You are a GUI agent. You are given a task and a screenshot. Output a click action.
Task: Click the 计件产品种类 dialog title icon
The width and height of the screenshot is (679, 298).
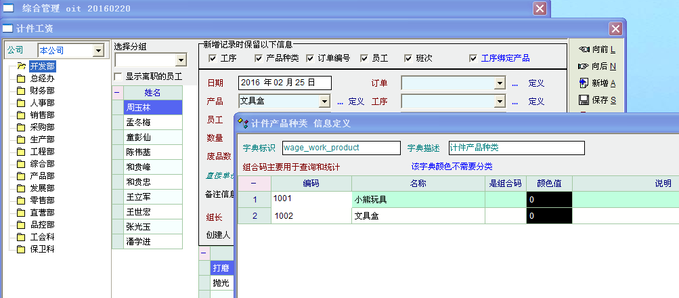tap(244, 123)
